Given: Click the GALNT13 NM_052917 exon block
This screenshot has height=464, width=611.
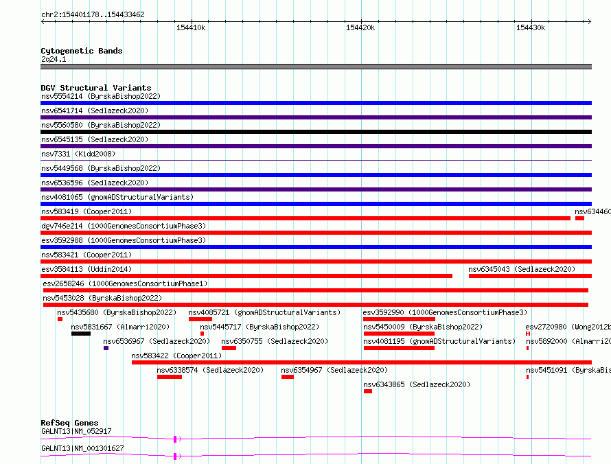Looking at the screenshot, I should (x=175, y=439).
